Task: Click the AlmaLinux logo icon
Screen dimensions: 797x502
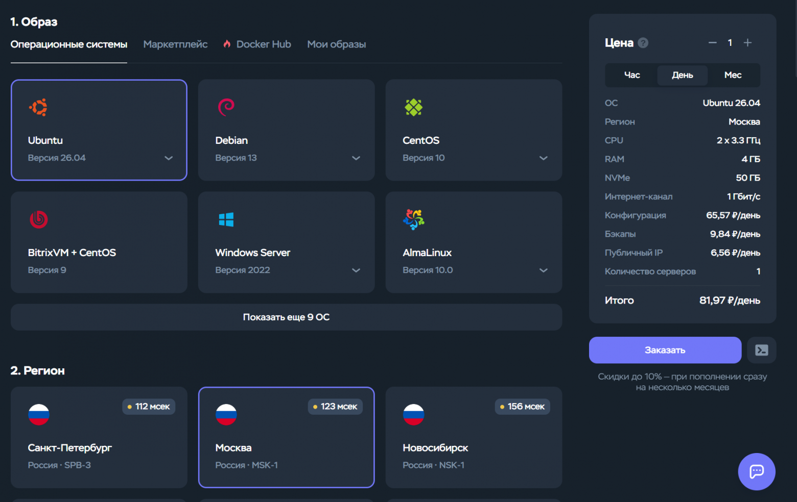Action: (x=413, y=219)
